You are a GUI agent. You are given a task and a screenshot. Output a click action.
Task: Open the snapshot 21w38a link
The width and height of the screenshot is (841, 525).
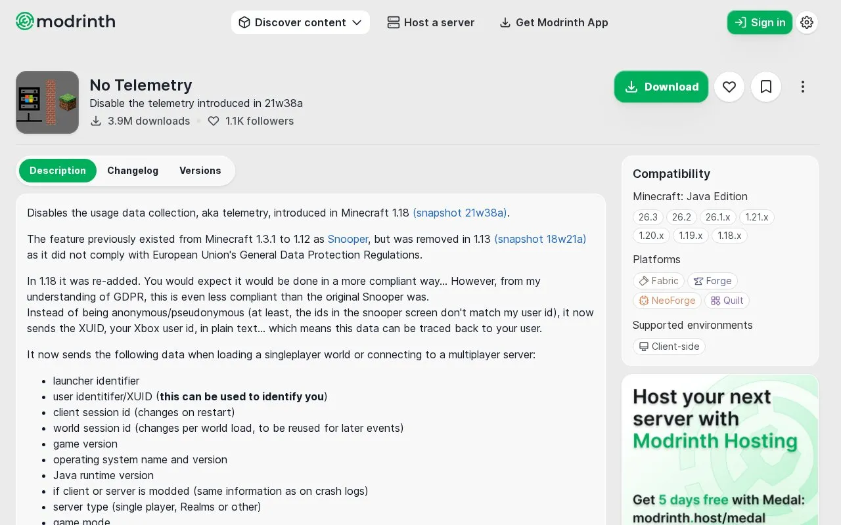[x=460, y=213]
